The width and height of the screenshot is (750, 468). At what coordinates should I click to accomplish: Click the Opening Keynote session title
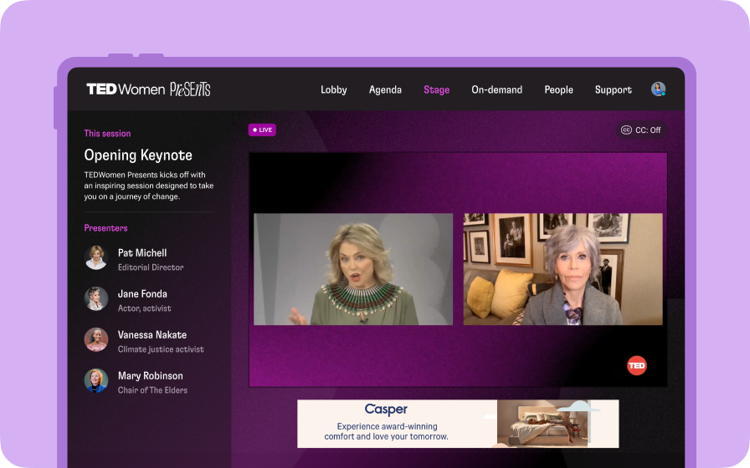click(x=138, y=155)
